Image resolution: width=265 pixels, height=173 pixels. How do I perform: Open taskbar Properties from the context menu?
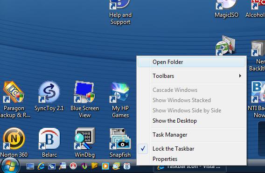coord(191,159)
